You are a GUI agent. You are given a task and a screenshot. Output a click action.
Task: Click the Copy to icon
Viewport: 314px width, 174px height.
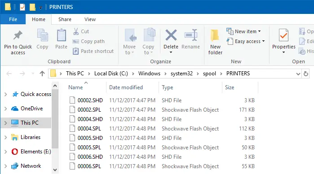tap(150, 35)
